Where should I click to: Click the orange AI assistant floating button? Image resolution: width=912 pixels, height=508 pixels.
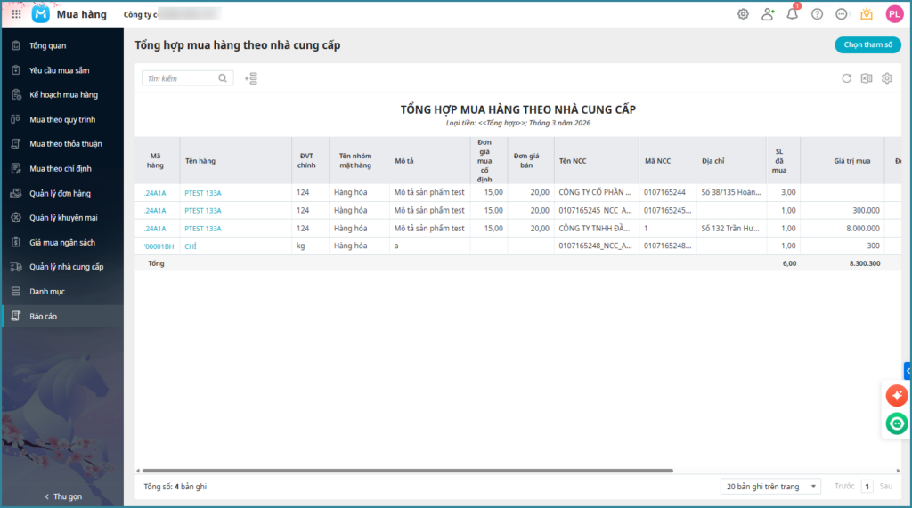click(896, 395)
